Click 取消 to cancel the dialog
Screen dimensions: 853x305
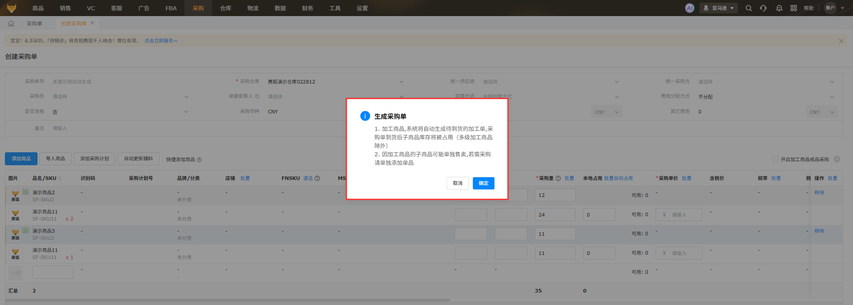[x=457, y=183]
